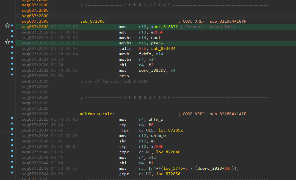Select word_381CD8 operand
296x180 pixels.
[x=152, y=70]
